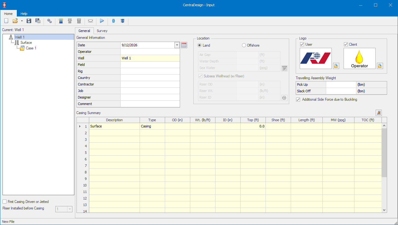Screen dimensions: 398x225
Task: Click the Sea Water calculator icon
Action: pyautogui.click(x=285, y=68)
